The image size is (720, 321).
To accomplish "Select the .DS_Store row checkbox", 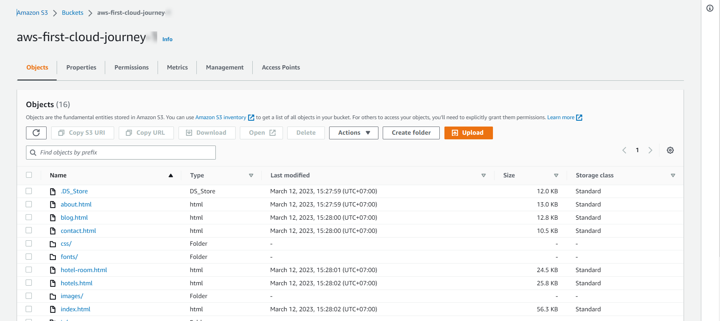I will pos(29,191).
